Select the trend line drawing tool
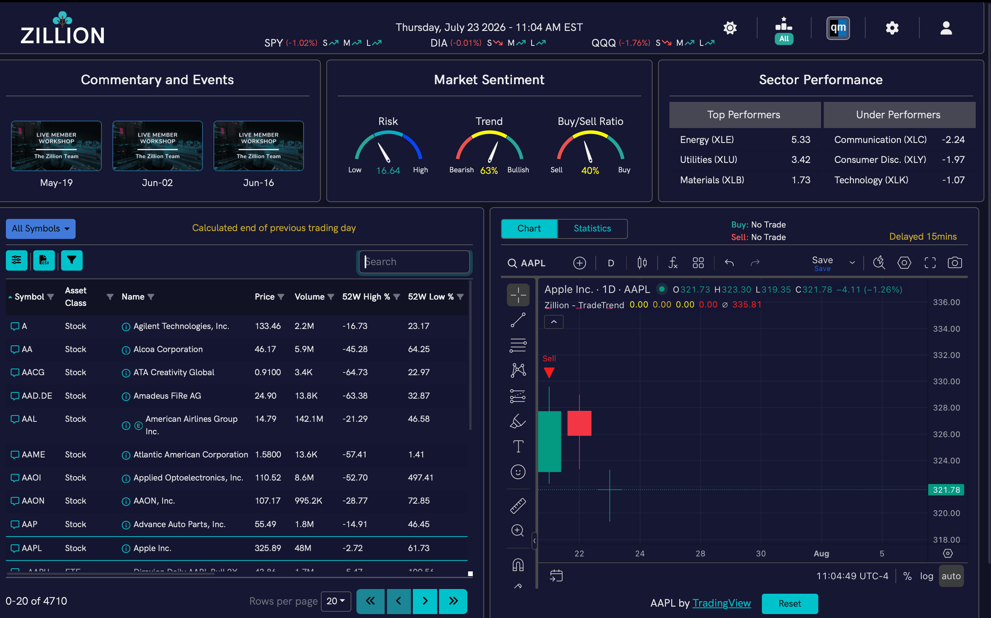Viewport: 991px width, 618px height. (x=518, y=320)
